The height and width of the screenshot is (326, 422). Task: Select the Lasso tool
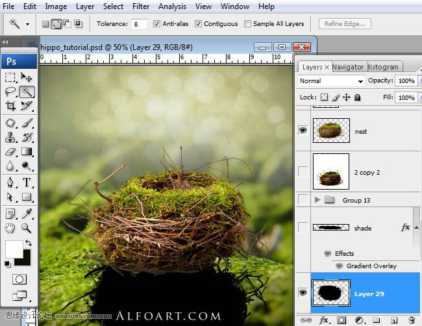pyautogui.click(x=10, y=92)
